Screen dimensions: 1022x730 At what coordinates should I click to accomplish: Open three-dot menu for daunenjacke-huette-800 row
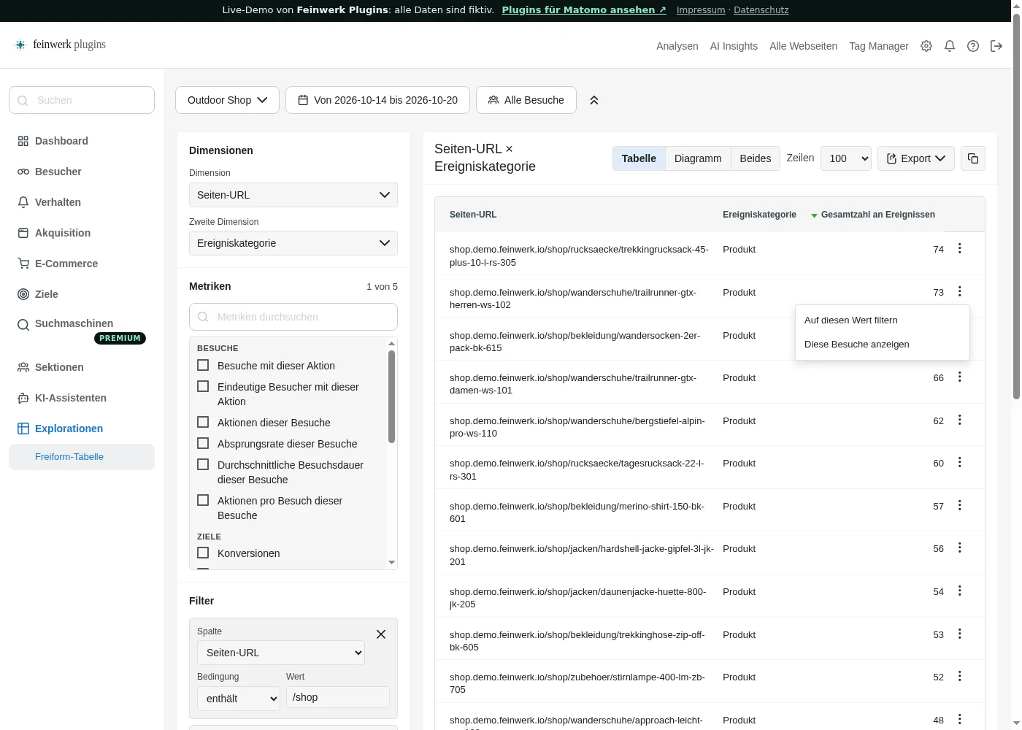960,591
